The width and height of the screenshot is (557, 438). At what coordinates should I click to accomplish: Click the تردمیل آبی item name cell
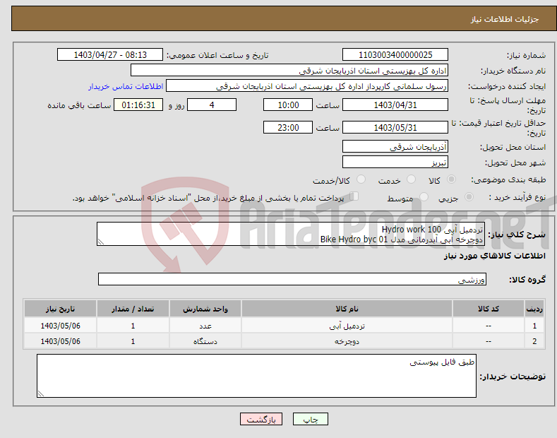[x=347, y=326]
